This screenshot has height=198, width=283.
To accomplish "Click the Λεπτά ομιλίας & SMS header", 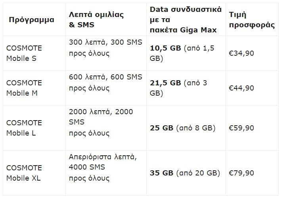I will click(x=96, y=20).
